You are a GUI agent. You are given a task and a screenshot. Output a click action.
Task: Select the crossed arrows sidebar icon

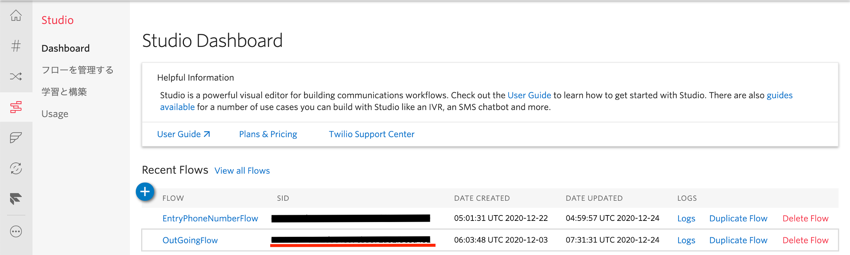coord(16,76)
